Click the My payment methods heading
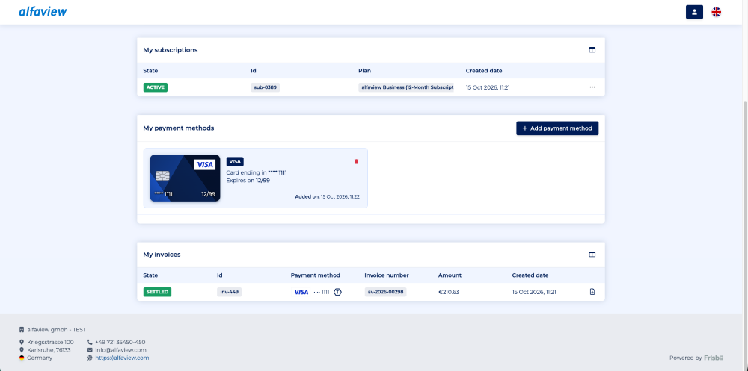 (179, 128)
